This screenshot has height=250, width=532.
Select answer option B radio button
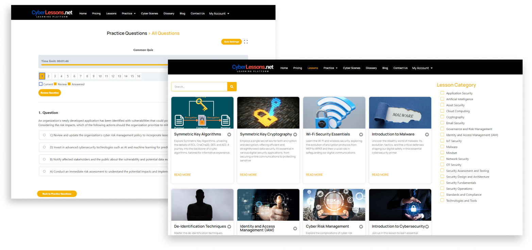coord(44,159)
